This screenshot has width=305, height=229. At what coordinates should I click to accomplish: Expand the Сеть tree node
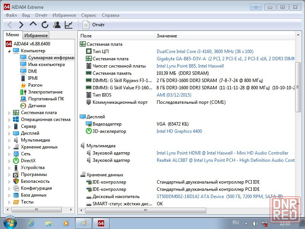[9, 154]
